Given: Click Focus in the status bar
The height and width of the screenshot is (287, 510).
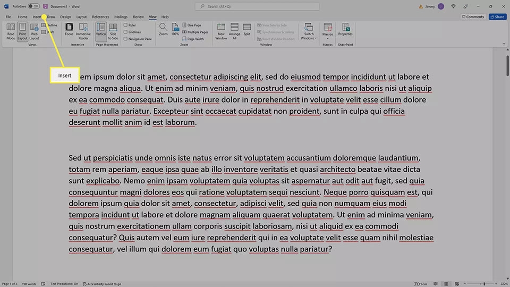Looking at the screenshot, I should (x=421, y=284).
